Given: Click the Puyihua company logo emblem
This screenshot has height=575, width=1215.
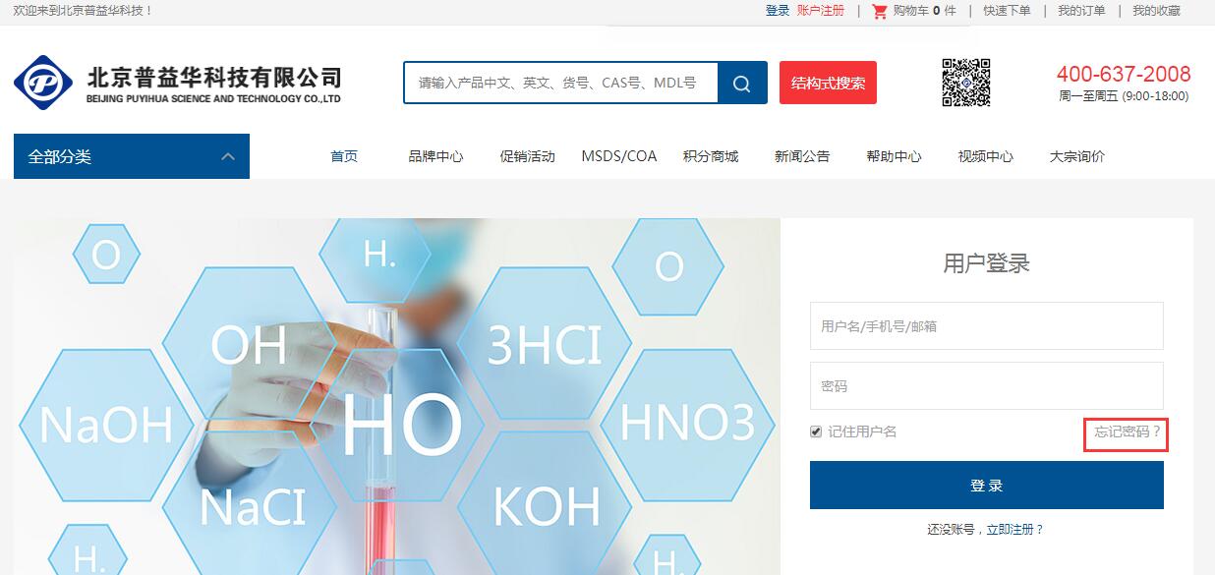Looking at the screenshot, I should (43, 83).
